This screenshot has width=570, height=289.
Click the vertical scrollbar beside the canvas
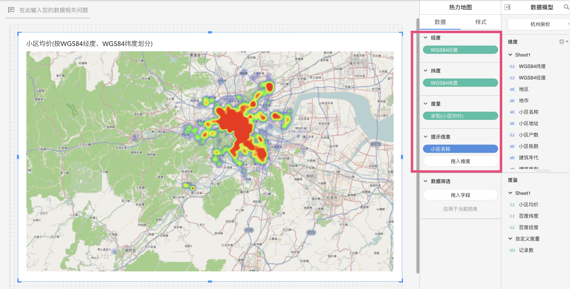click(418, 146)
